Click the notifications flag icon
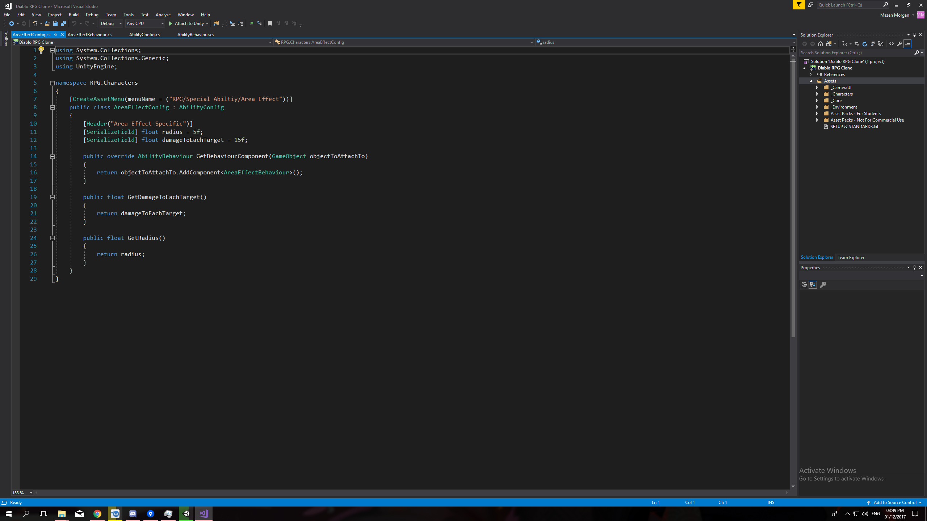Image resolution: width=927 pixels, height=521 pixels. (799, 5)
